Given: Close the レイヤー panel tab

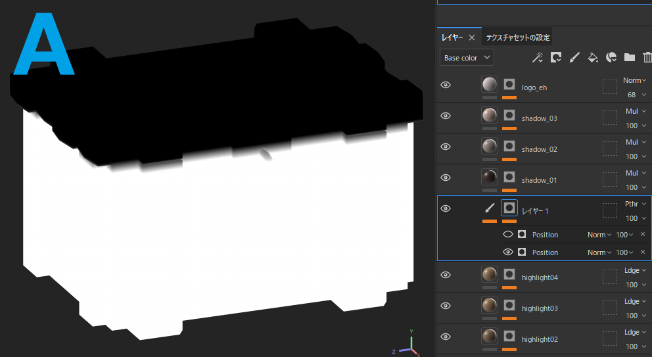Looking at the screenshot, I should (x=473, y=37).
